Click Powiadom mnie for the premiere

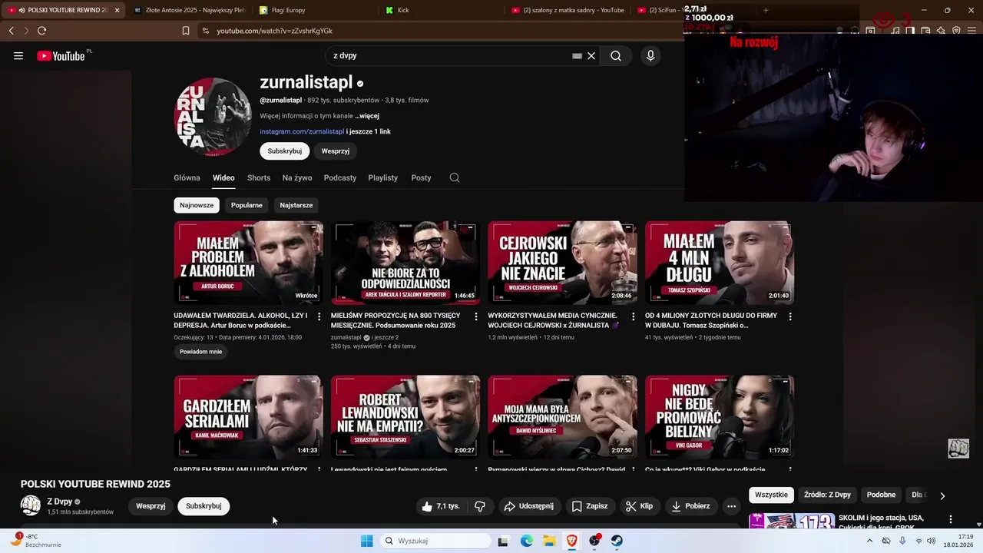point(201,352)
